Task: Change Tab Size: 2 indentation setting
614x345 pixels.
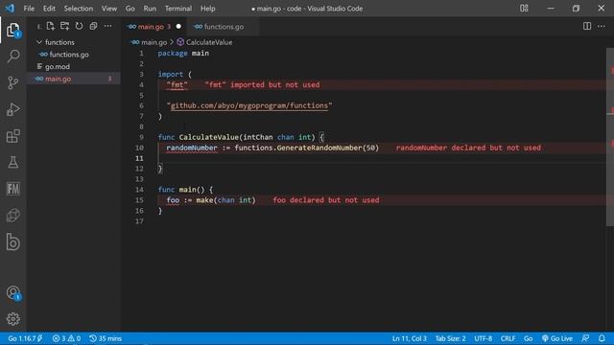Action: pyautogui.click(x=450, y=338)
